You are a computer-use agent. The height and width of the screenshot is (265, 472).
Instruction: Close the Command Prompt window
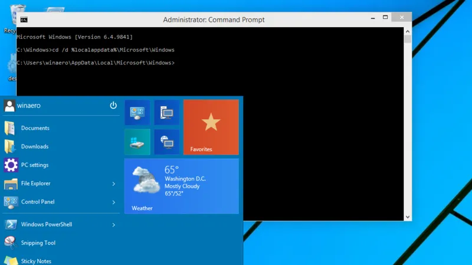402,17
